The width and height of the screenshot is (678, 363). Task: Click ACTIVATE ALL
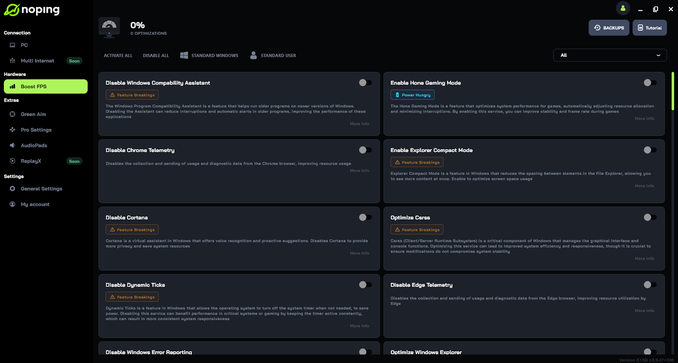118,55
